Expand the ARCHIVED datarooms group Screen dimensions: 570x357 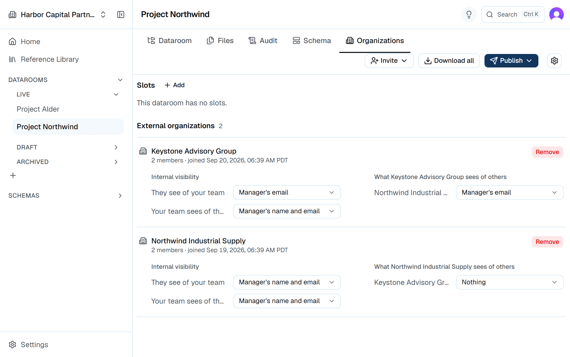(116, 162)
